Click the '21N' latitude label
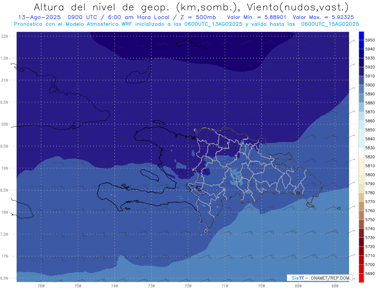376x290 pixels. (5, 80)
